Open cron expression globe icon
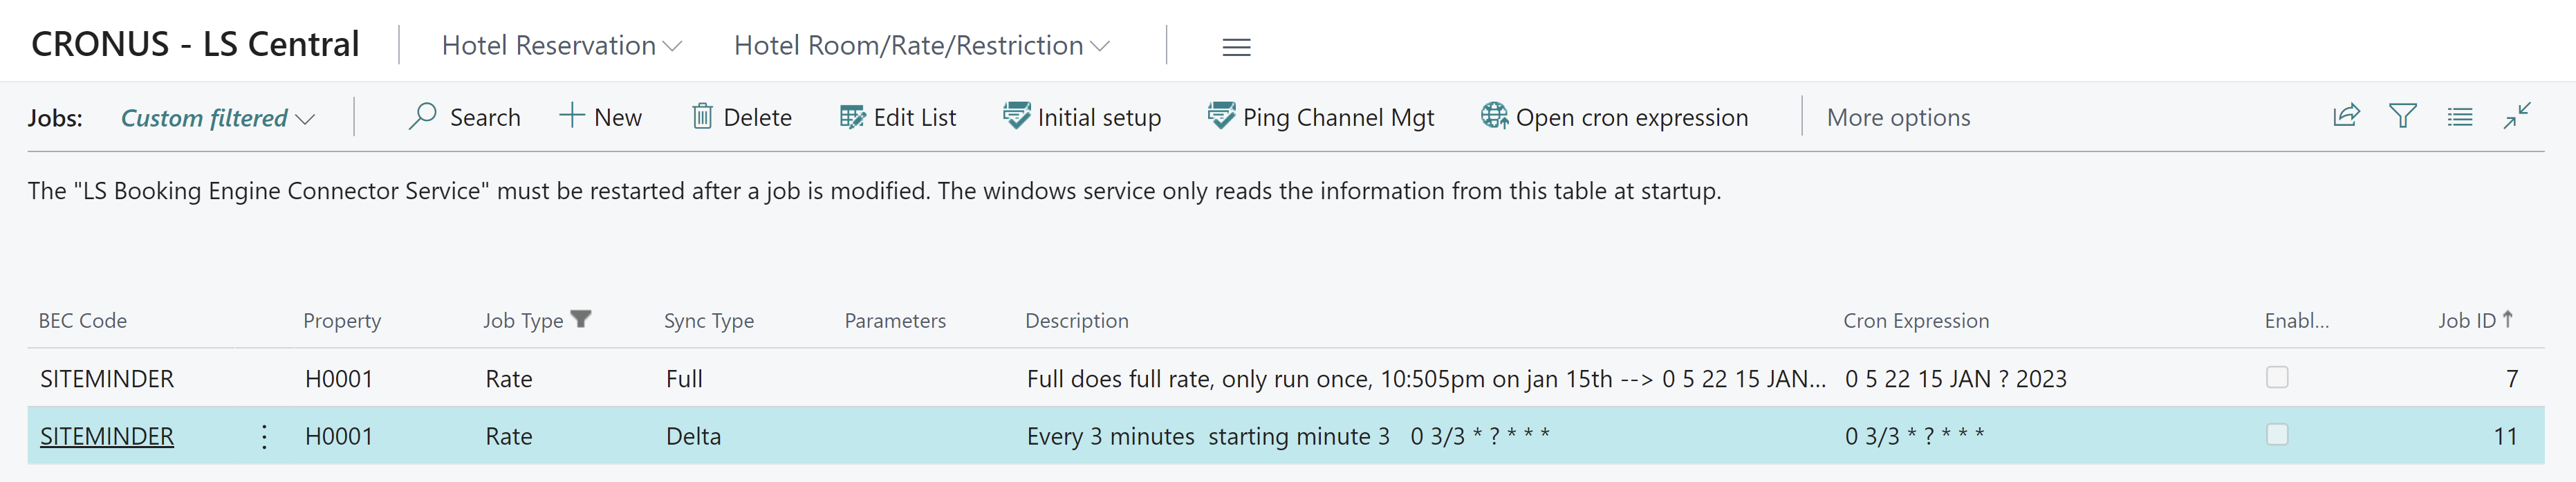This screenshot has width=2576, height=482. (x=1494, y=117)
